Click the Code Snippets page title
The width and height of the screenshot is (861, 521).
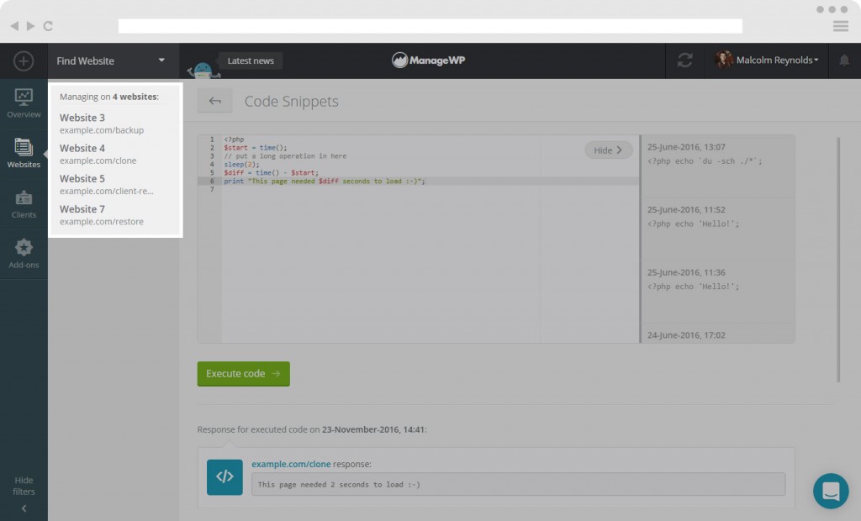pyautogui.click(x=291, y=101)
